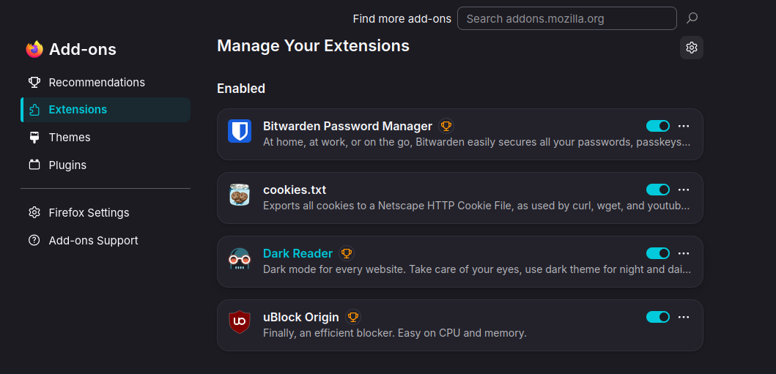Click the 'Find more add-ons' label

(402, 19)
